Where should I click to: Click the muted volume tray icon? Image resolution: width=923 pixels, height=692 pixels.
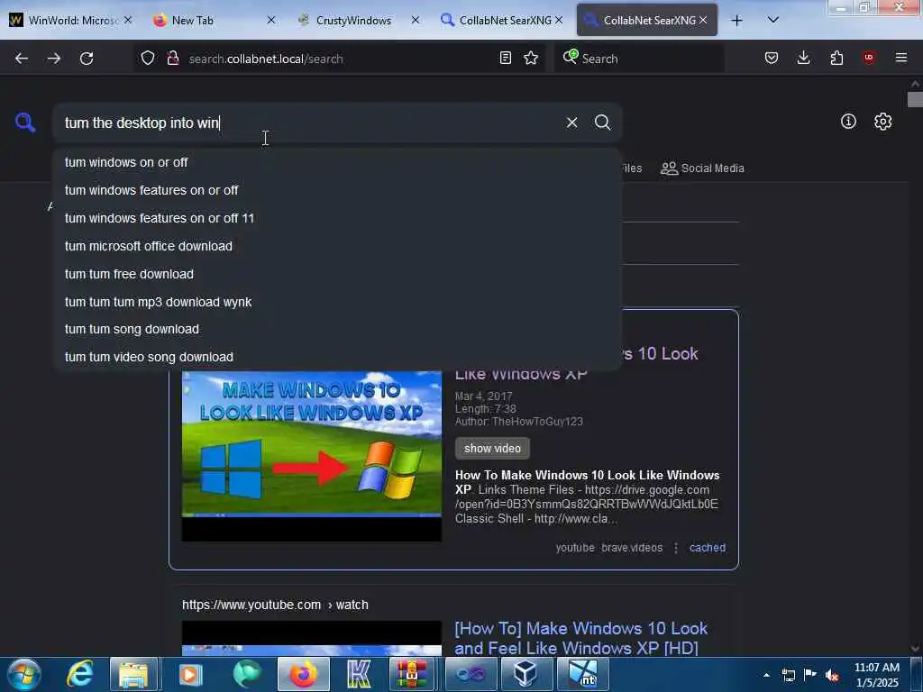point(832,675)
